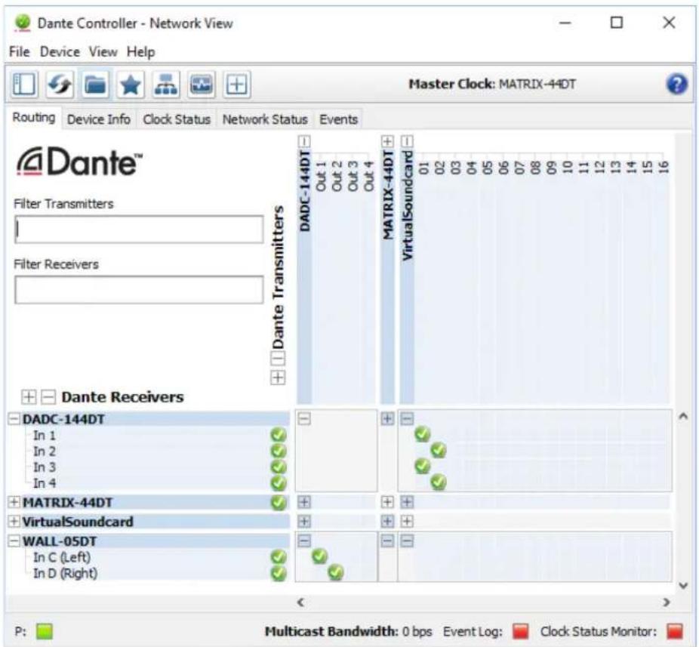Viewport: 699px width, 647px height.
Task: Click the green P: status indicator
Action: (44, 631)
